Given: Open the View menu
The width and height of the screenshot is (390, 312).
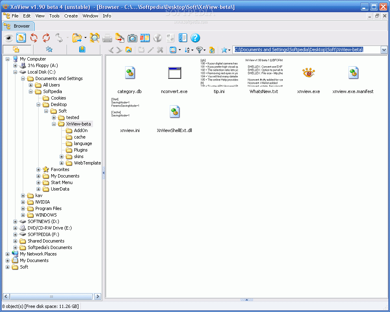Looking at the screenshot, I should [40, 16].
